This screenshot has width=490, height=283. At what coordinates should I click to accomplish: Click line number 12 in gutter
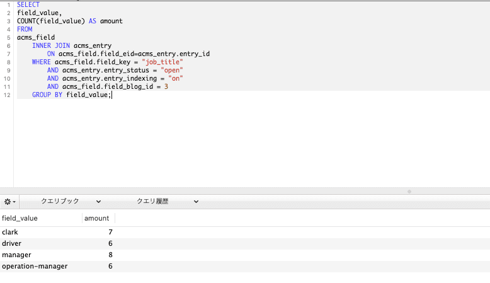pos(7,95)
